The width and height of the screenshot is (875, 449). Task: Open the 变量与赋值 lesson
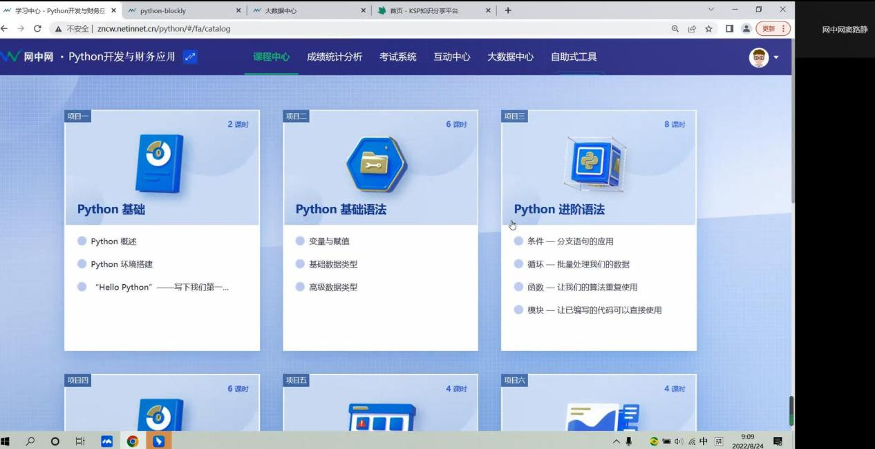coord(329,241)
